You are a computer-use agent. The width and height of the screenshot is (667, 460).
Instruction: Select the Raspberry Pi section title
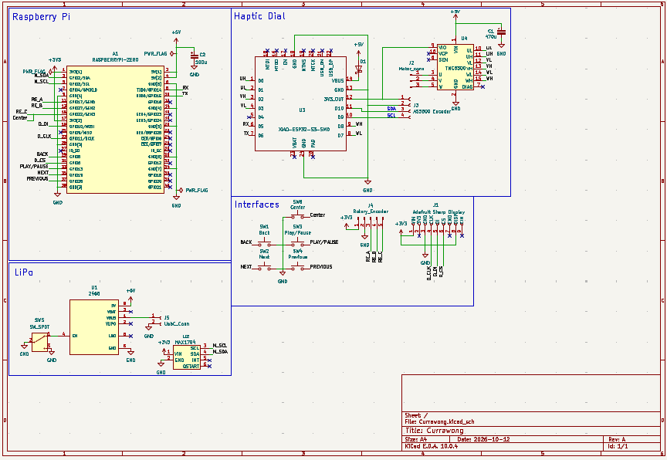[41, 17]
